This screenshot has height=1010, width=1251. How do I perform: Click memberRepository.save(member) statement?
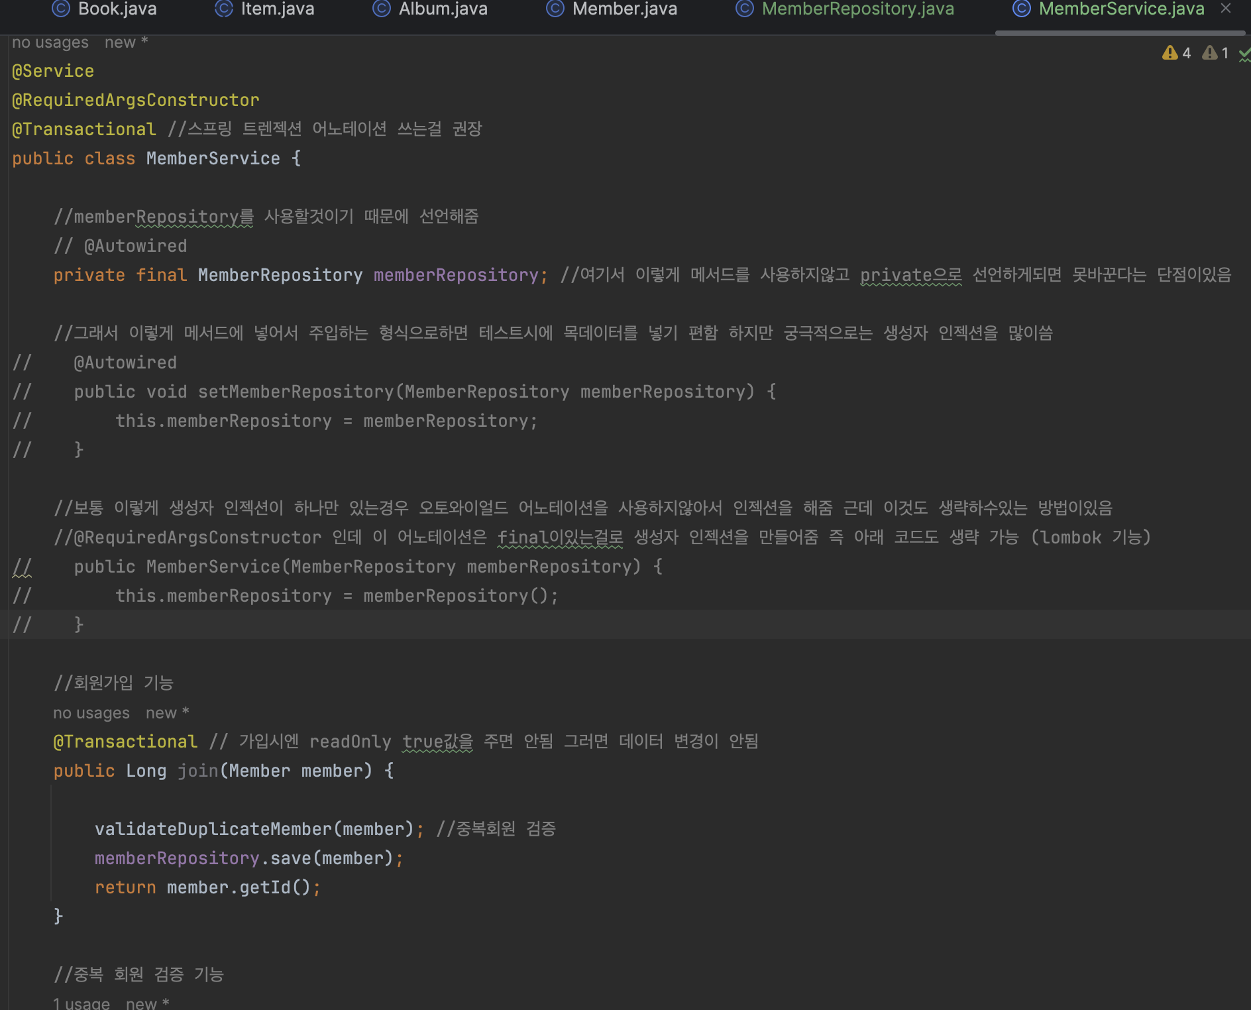click(x=249, y=858)
